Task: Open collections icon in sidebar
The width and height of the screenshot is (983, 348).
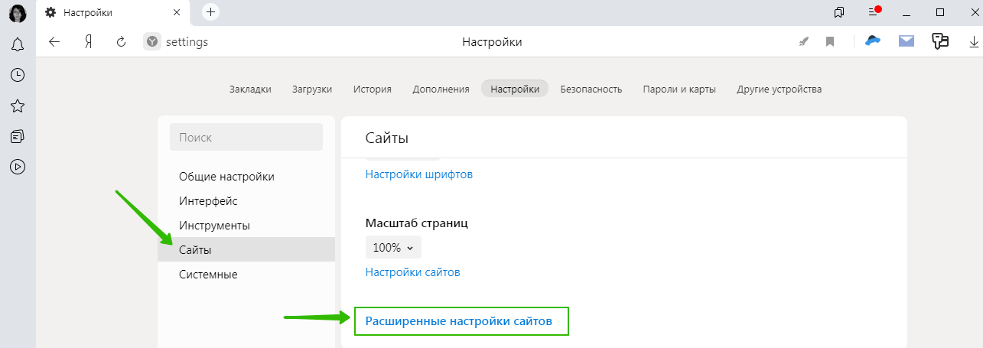Action: pyautogui.click(x=18, y=136)
